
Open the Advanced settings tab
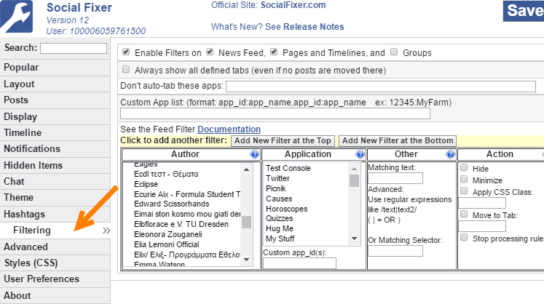coord(55,247)
